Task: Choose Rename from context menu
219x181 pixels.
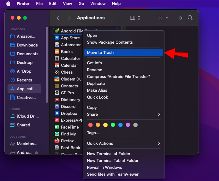Action: click(x=124, y=70)
